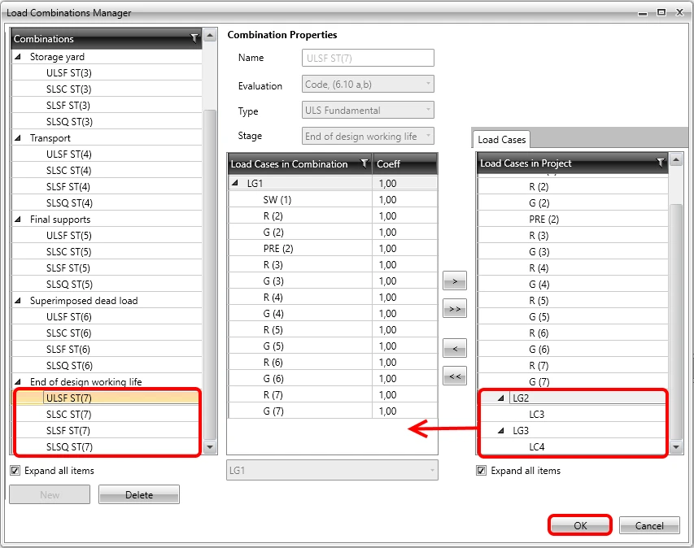Image resolution: width=694 pixels, height=548 pixels.
Task: Remove selected load case with single left arrow
Action: pyautogui.click(x=455, y=349)
